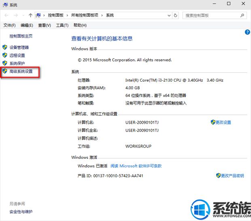Screen dimensions: 251x221
Task: Open the address bar history dropdown
Action: [x=169, y=15]
